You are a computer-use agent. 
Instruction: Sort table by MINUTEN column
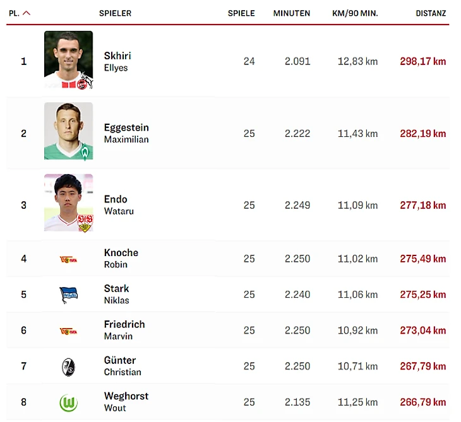tap(291, 13)
